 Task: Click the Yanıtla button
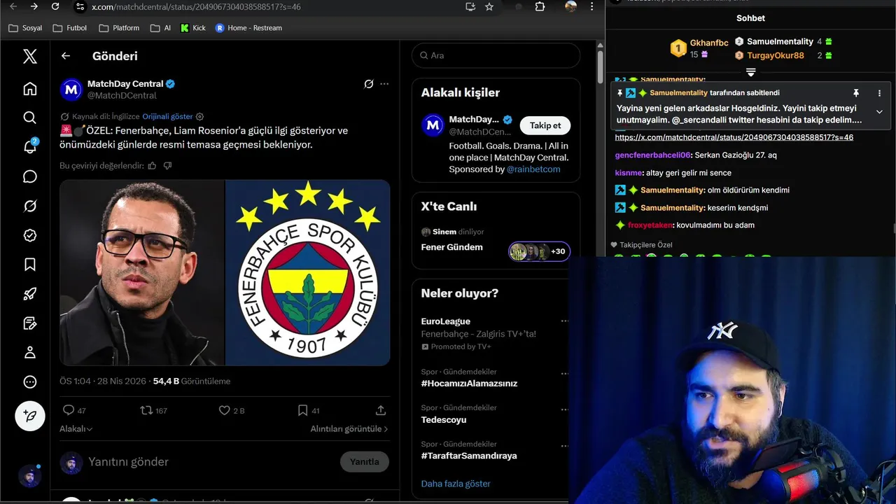(365, 462)
